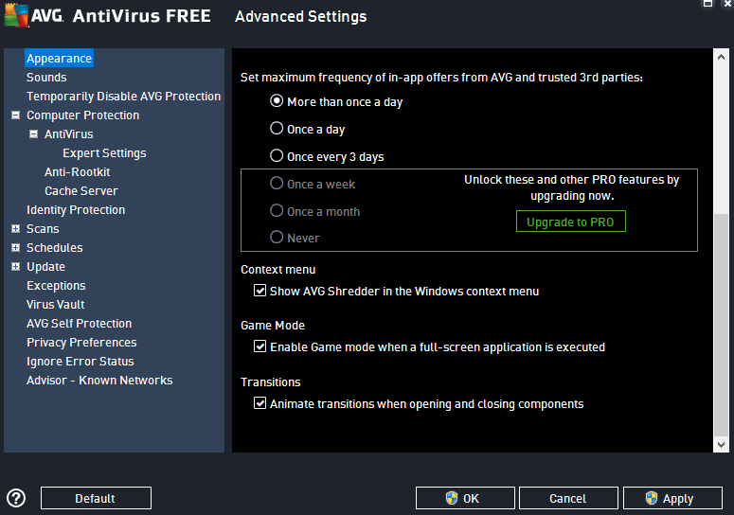The image size is (734, 515).
Task: Select More than once a day option
Action: point(277,101)
